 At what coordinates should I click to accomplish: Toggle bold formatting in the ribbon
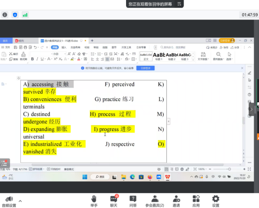tap(32, 59)
